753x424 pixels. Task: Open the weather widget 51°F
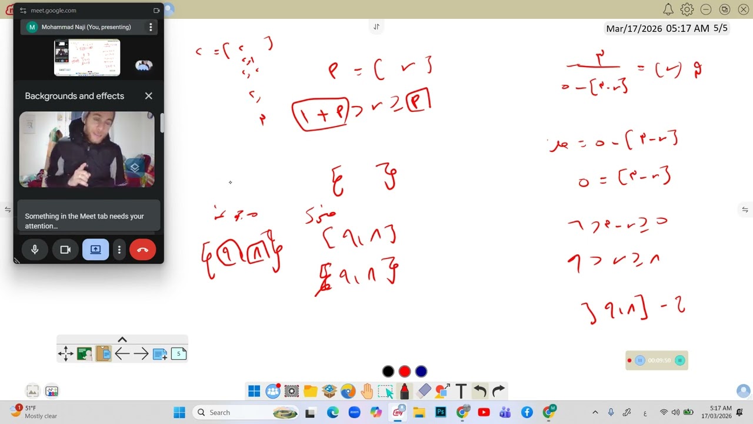34,412
